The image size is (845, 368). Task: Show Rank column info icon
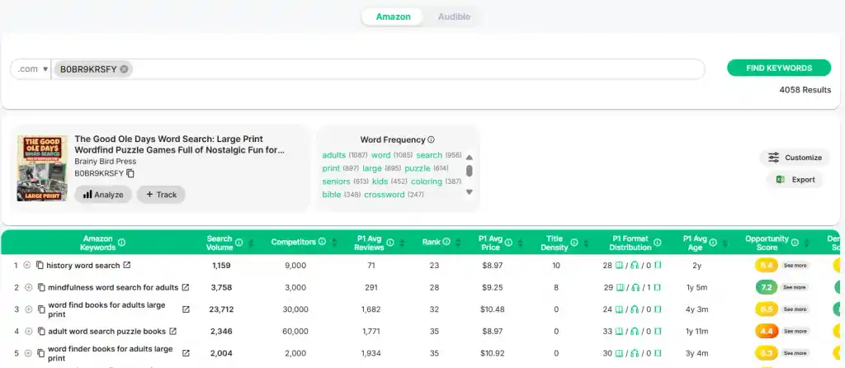tap(446, 242)
